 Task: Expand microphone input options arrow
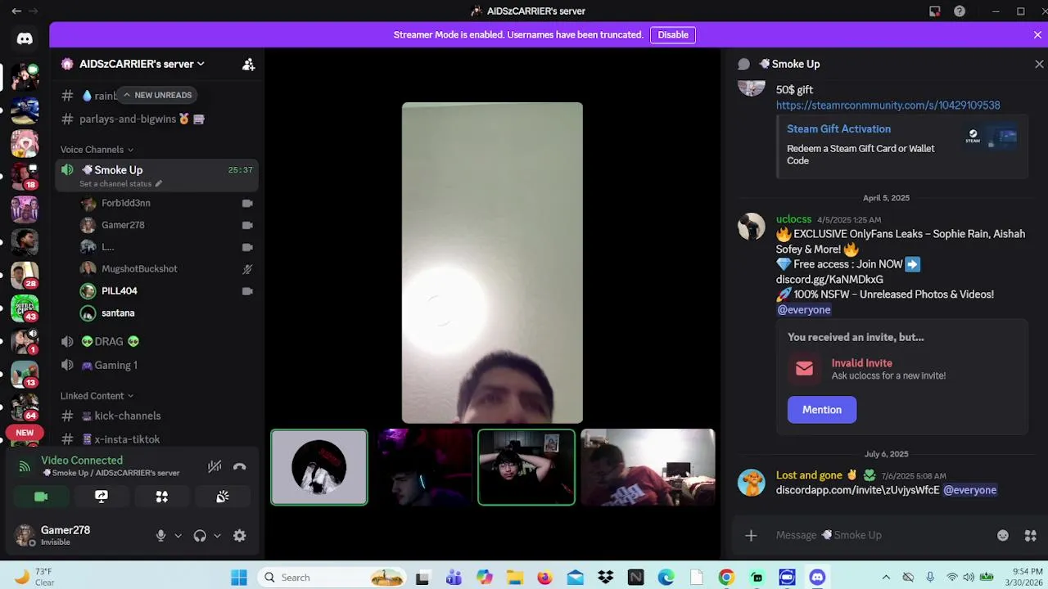[x=178, y=536]
